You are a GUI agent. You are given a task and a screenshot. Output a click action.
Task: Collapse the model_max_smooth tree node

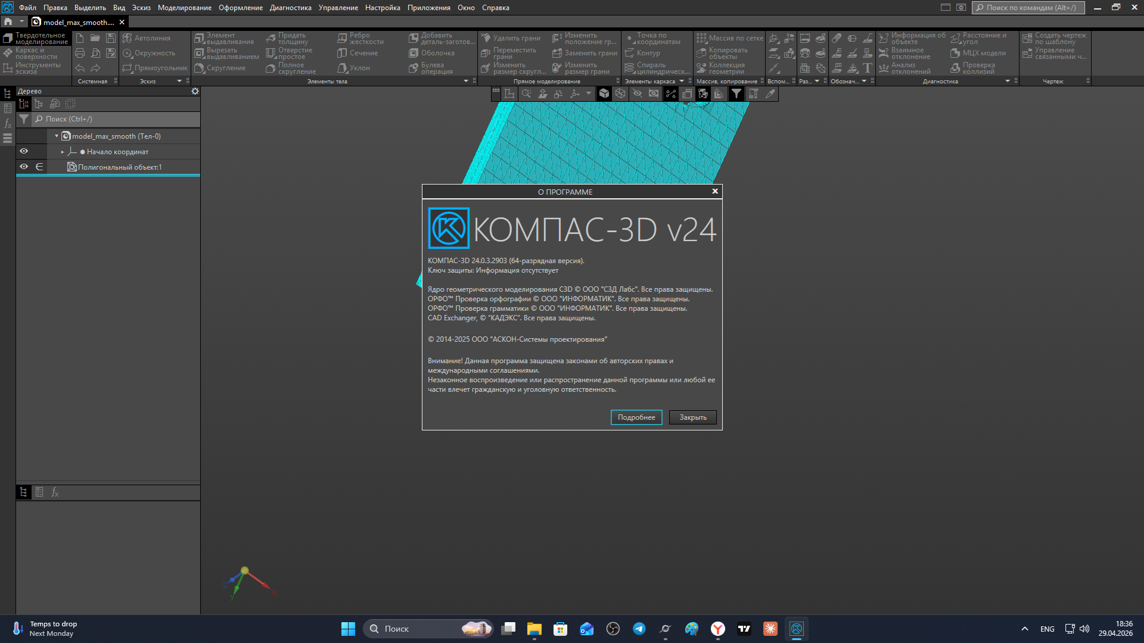[x=57, y=136]
